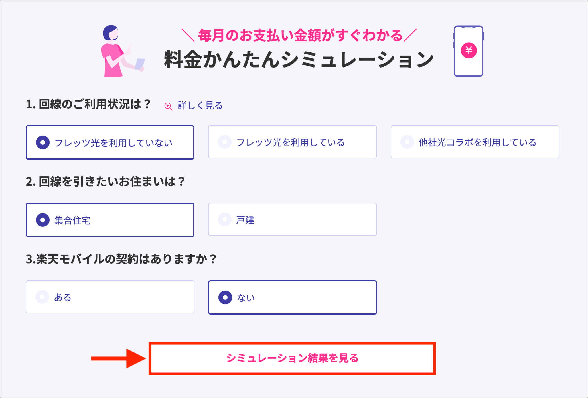Click シミュレーション結果を見る button
This screenshot has width=588, height=398.
292,358
